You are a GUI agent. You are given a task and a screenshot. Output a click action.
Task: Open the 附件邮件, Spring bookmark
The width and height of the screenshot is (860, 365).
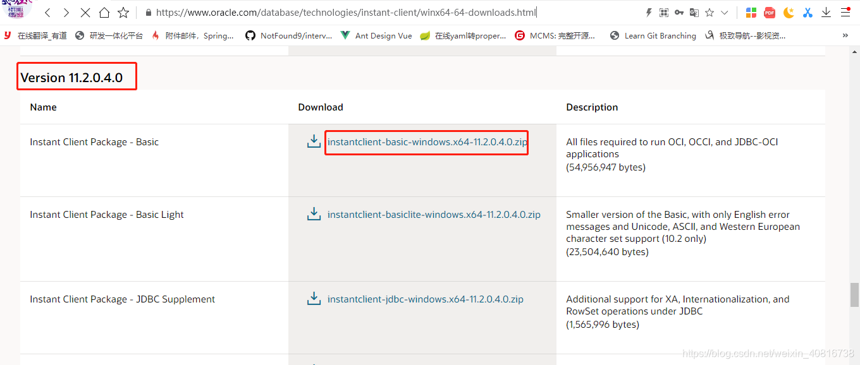pos(192,36)
